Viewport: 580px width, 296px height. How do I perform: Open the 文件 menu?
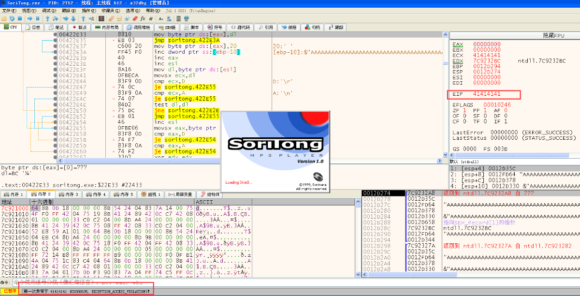point(9,10)
